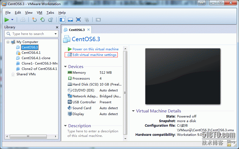Click the Powered off state text
This screenshot has height=149, width=239.
(186, 116)
